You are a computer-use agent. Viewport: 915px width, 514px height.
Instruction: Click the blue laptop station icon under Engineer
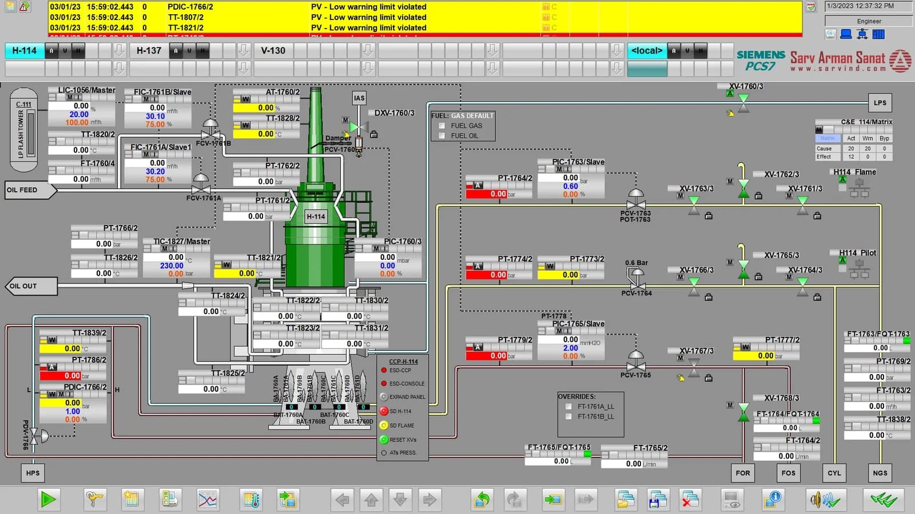pyautogui.click(x=846, y=34)
